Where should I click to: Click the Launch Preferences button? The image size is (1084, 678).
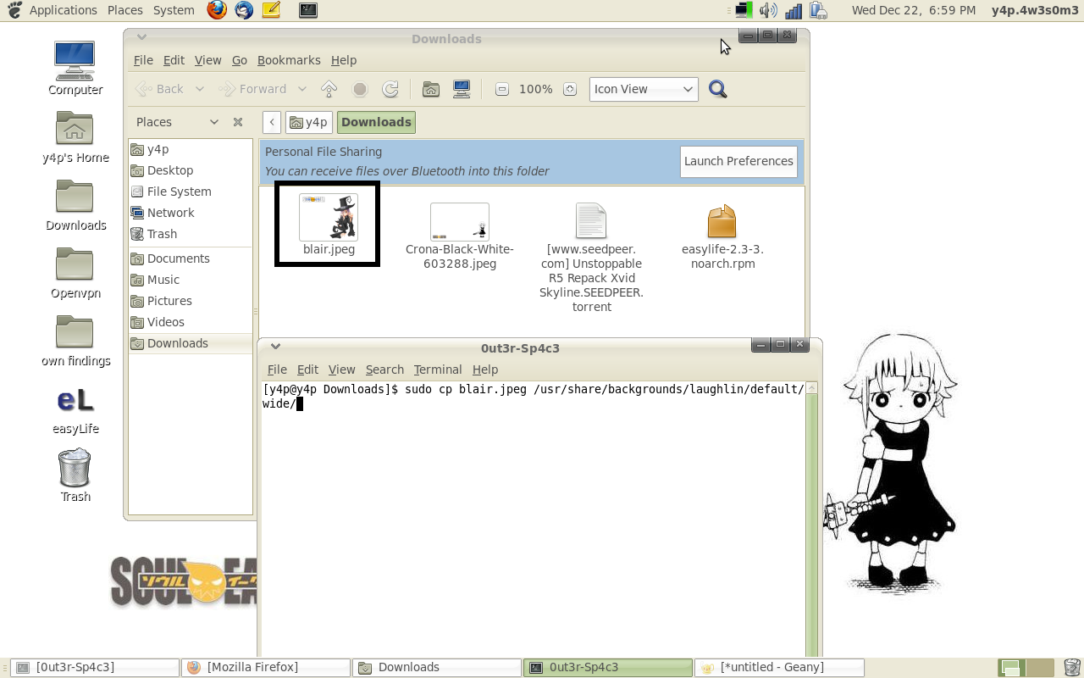click(738, 161)
